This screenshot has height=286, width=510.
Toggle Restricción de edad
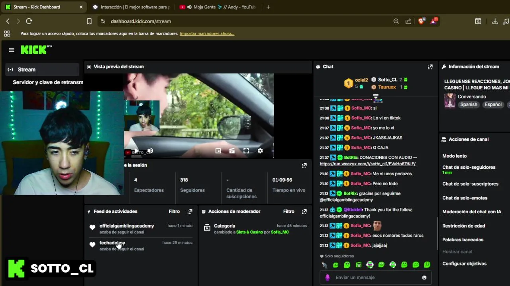[x=463, y=226]
